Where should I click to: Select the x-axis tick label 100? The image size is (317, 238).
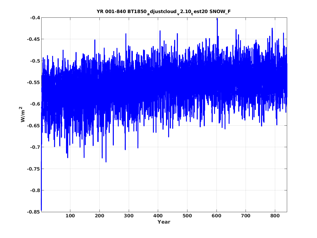pos(70,216)
